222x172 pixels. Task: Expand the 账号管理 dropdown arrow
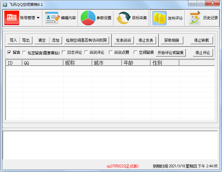pyautogui.click(x=38, y=18)
